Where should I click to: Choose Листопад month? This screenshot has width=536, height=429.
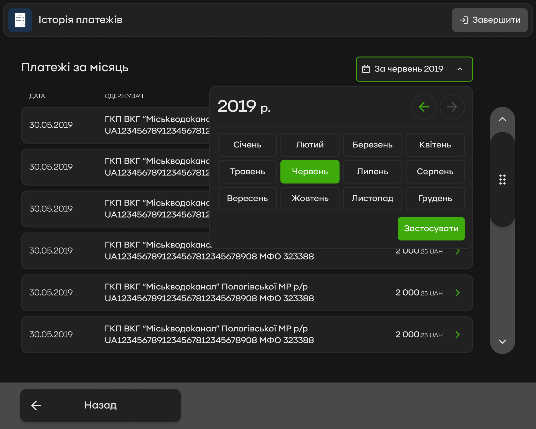372,198
